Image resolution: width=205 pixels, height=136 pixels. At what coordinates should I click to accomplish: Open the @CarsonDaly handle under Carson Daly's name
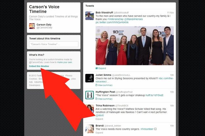pyautogui.click(x=44, y=27)
